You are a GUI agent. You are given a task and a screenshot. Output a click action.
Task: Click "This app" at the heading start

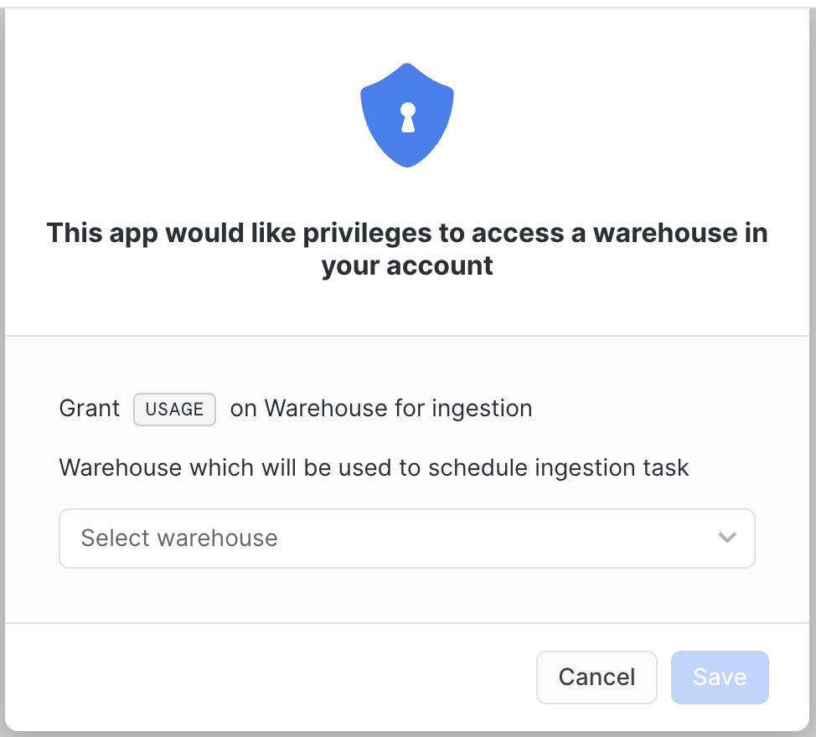[100, 232]
